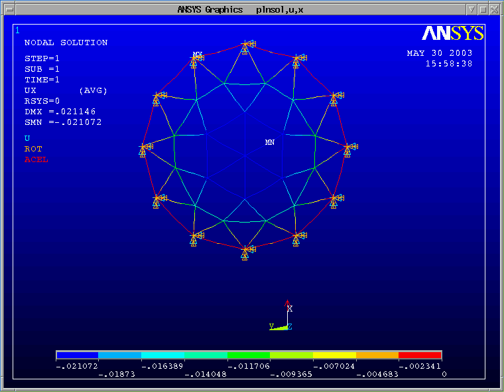Click the DMX =.021146 value
Image resolution: width=504 pixels, height=392 pixels.
(60, 112)
